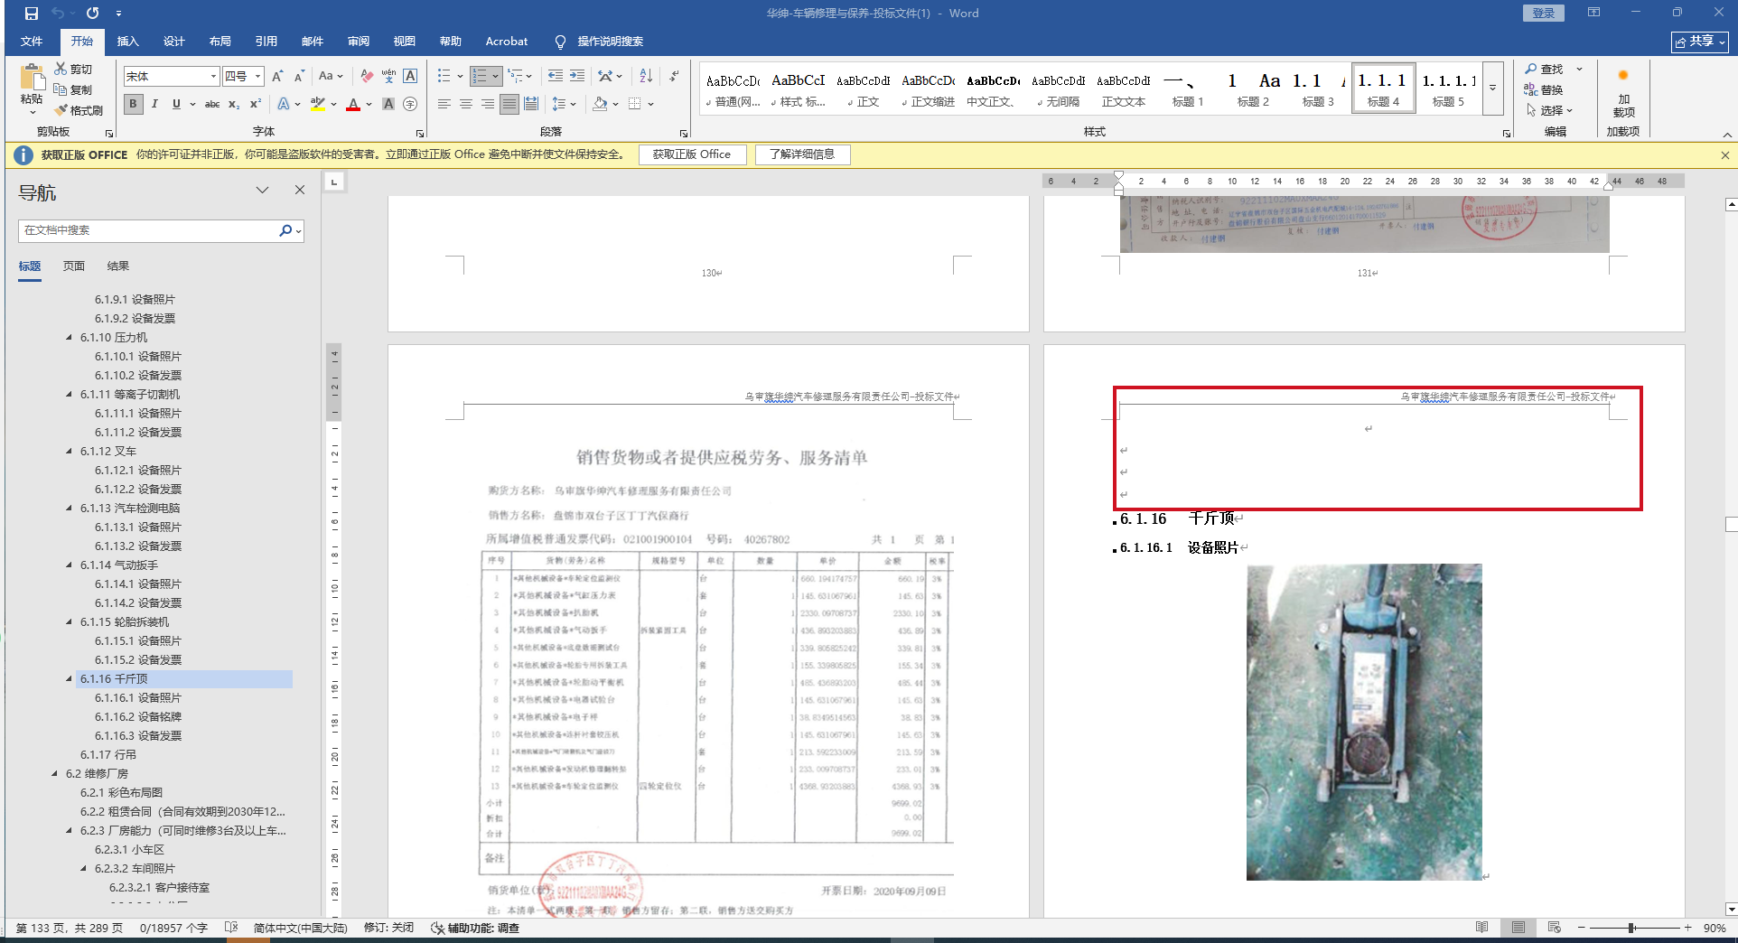Cut selection with the 剪切 scissors

73,69
